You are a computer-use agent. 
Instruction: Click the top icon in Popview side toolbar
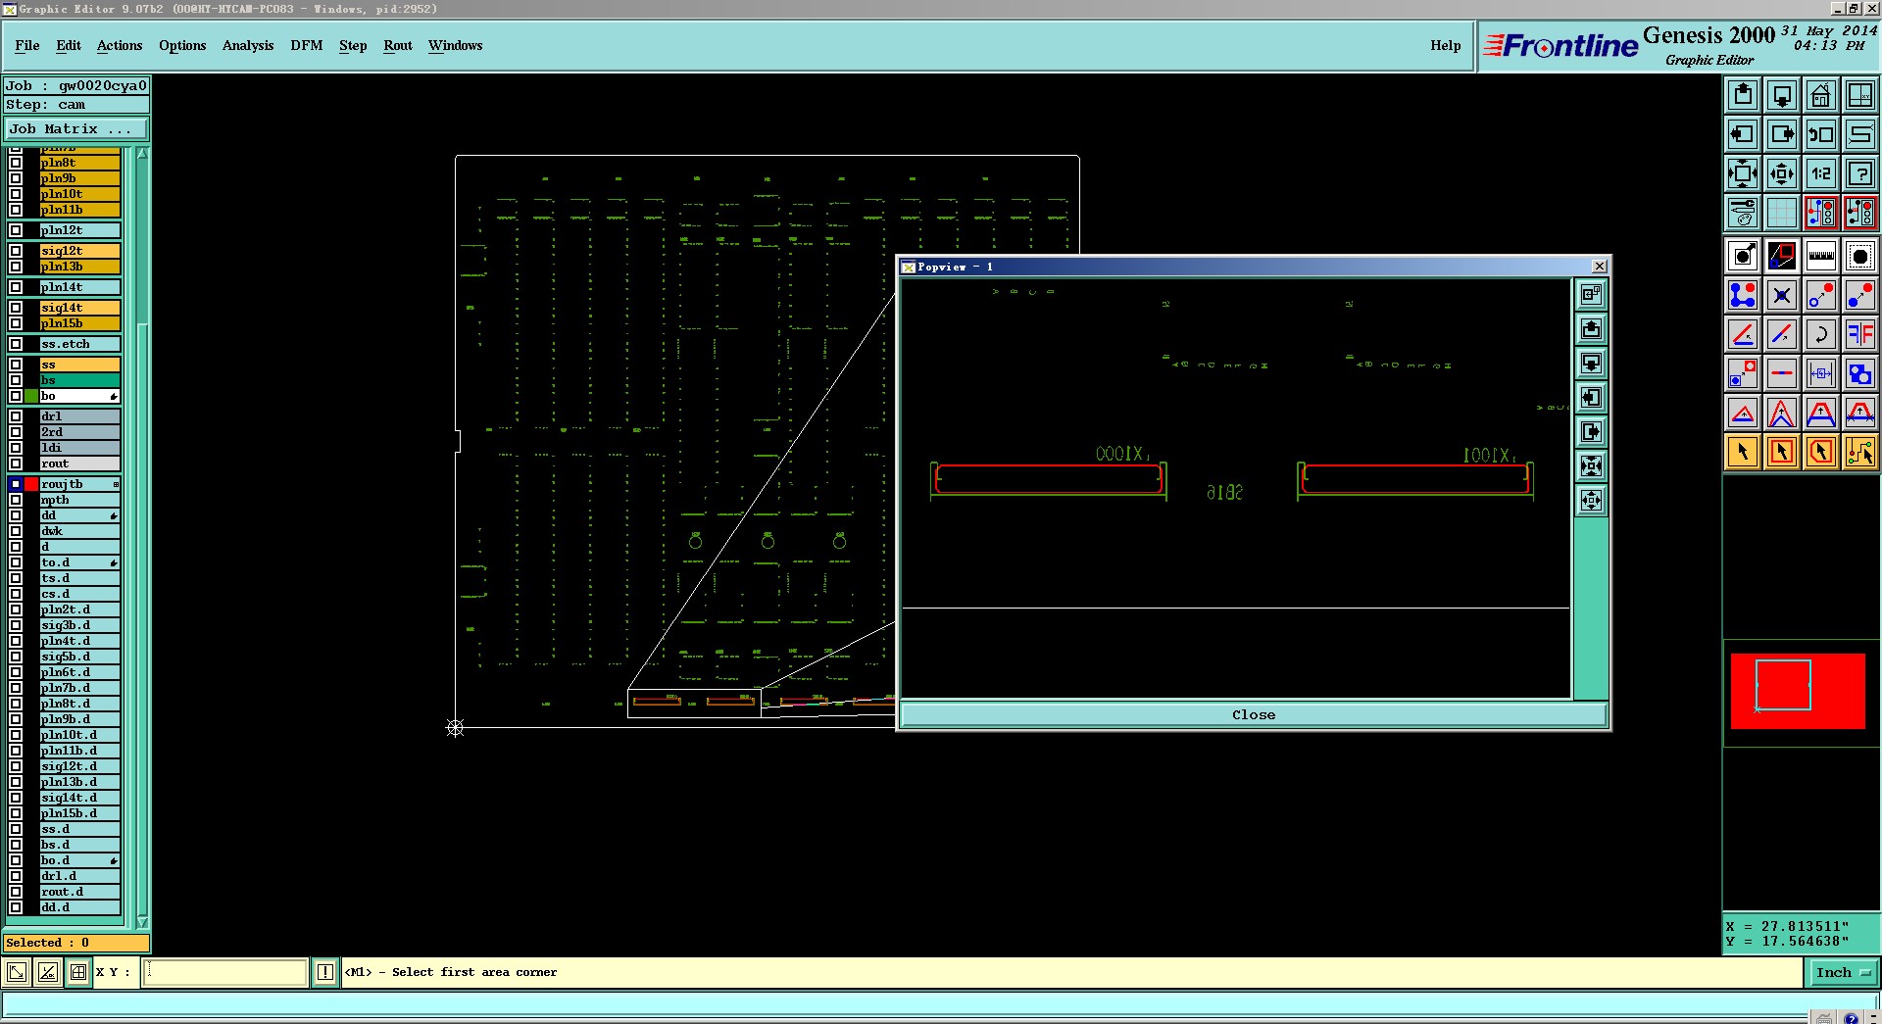pyautogui.click(x=1591, y=294)
